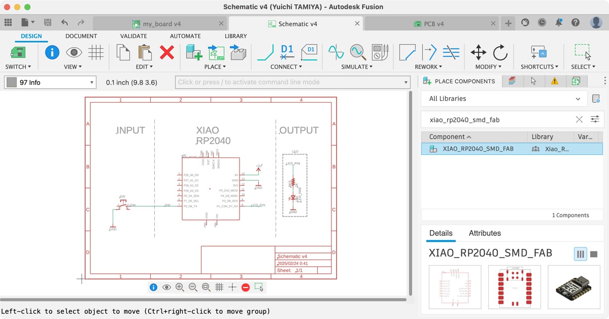Click the D1 Label tag icon

[309, 52]
